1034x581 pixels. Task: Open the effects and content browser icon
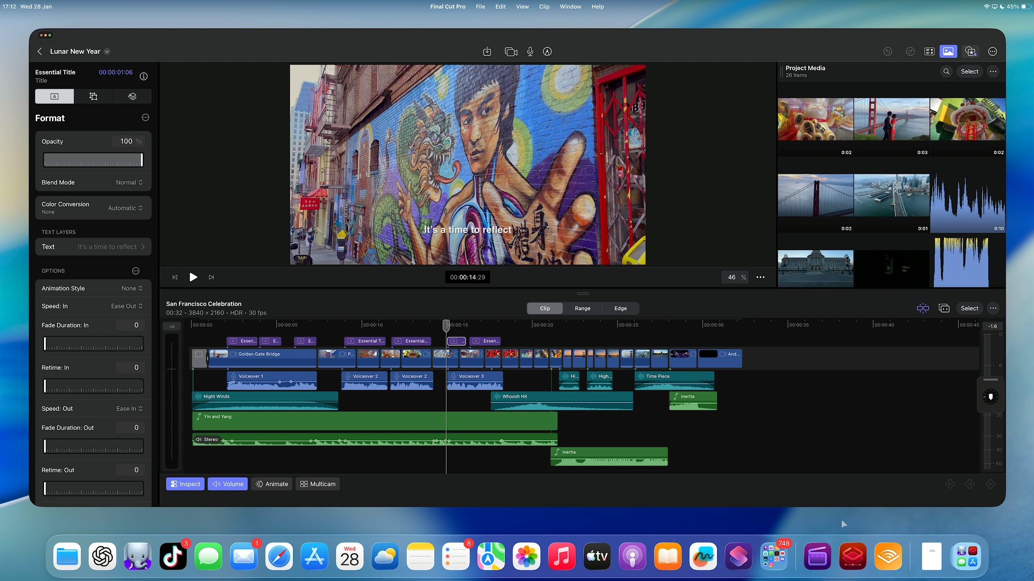(x=971, y=51)
